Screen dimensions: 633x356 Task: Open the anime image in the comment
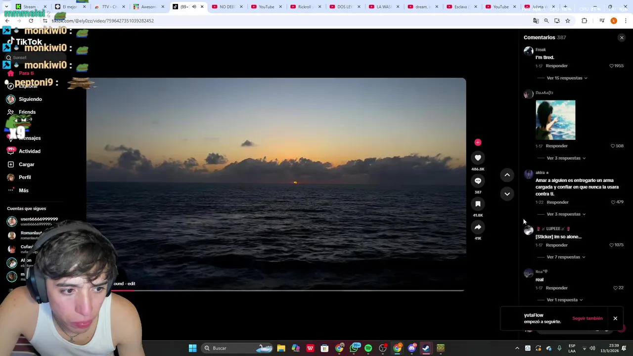[x=555, y=120]
